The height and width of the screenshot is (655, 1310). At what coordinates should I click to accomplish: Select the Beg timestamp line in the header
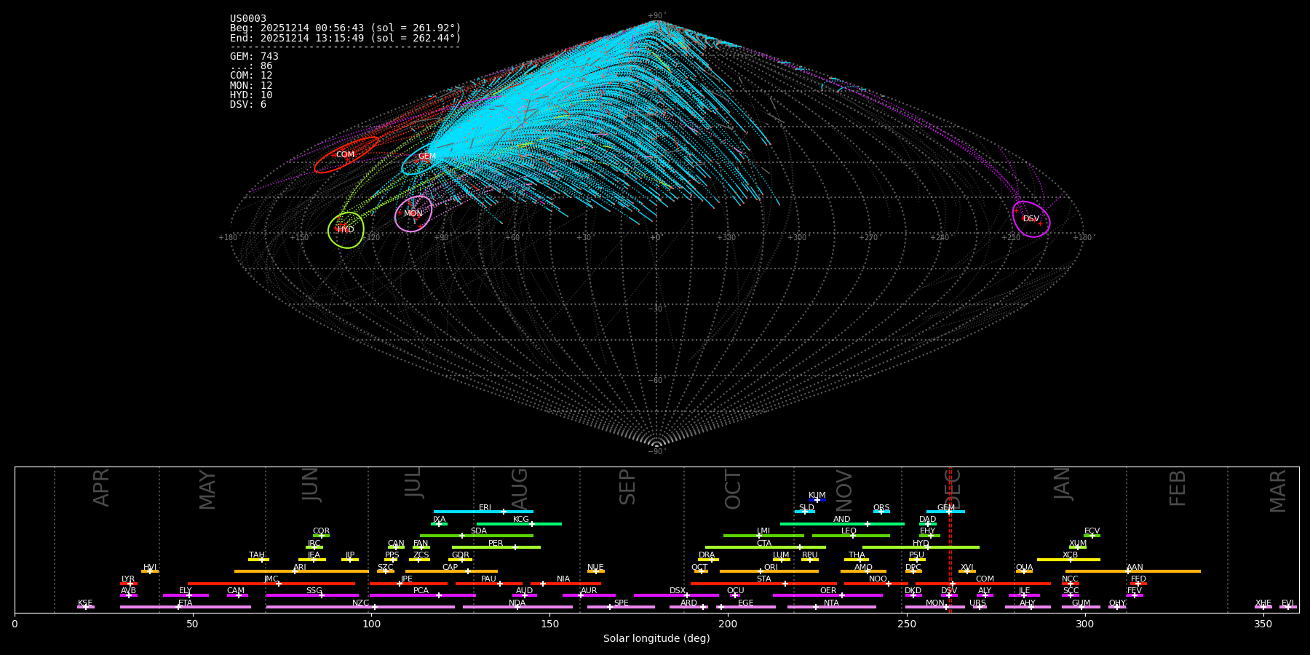point(346,28)
